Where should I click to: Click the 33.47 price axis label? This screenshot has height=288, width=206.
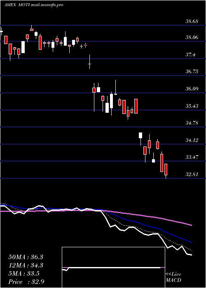point(192,157)
